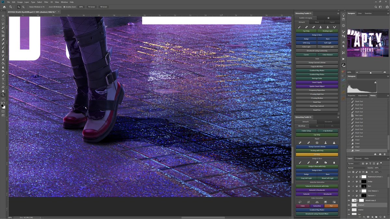390x219 pixels.
Task: Select the Move tool
Action: pos(3,16)
